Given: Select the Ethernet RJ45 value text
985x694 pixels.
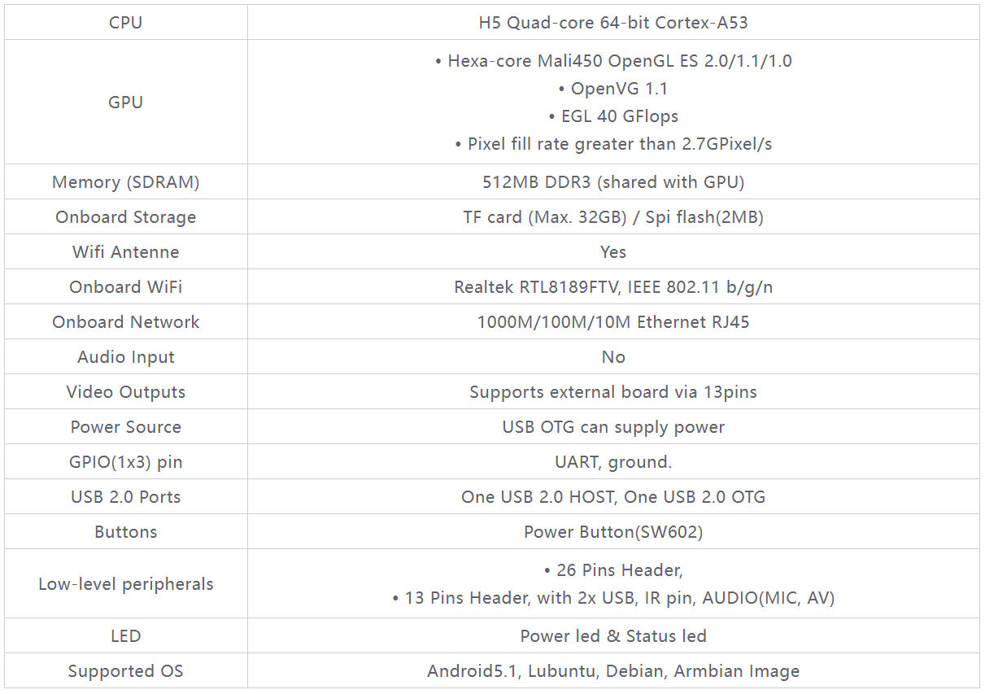Looking at the screenshot, I should pyautogui.click(x=613, y=322).
